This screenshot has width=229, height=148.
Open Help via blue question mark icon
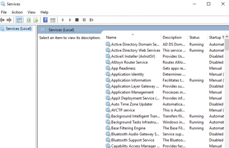click(x=45, y=20)
